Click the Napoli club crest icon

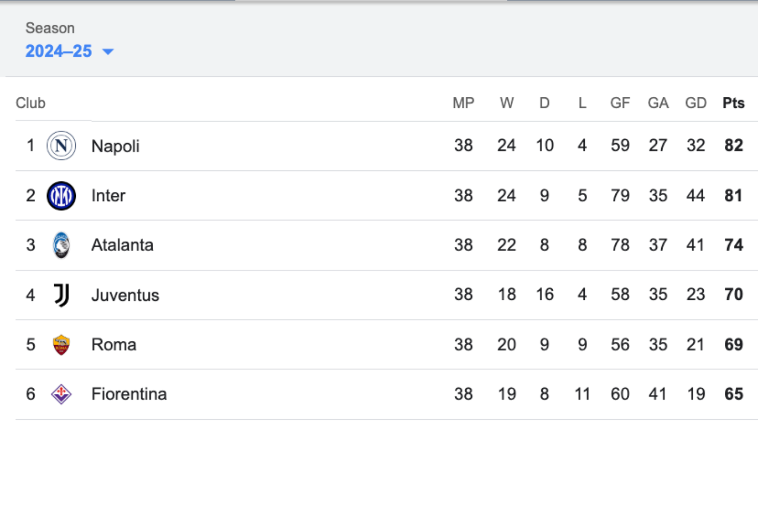pos(61,146)
